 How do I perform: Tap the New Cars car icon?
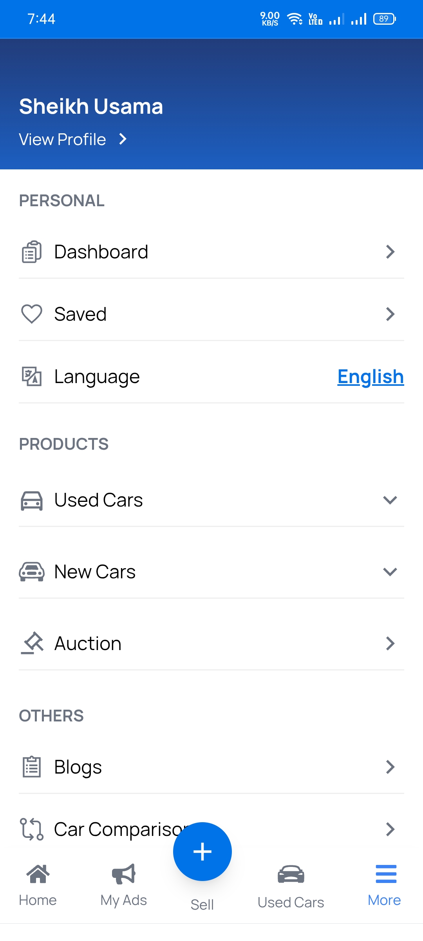(x=31, y=572)
